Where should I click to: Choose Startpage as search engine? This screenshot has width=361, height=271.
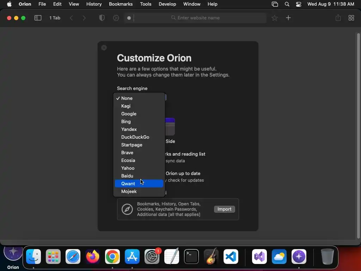click(x=139, y=145)
